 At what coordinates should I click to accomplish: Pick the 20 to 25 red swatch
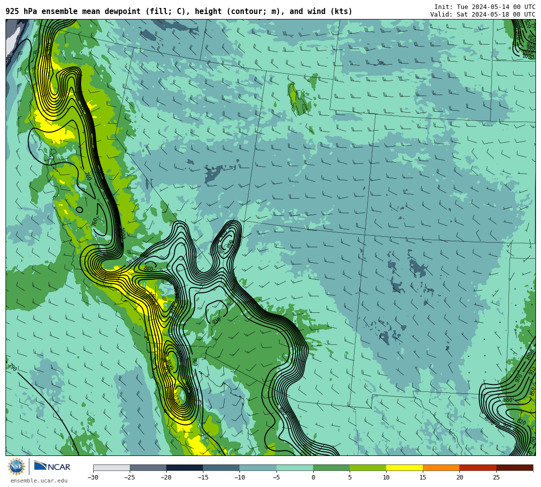coord(478,467)
